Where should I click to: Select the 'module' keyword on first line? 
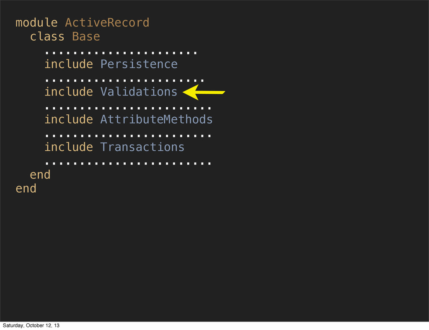(x=37, y=23)
